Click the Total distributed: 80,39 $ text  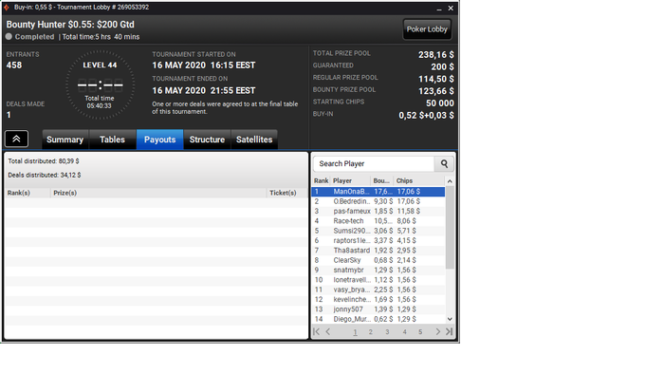[x=44, y=161]
